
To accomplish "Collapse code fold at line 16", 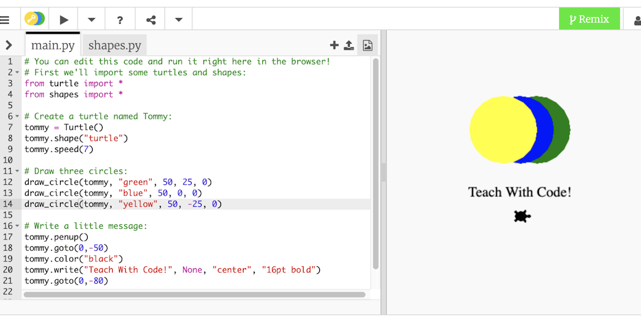I will [17, 226].
